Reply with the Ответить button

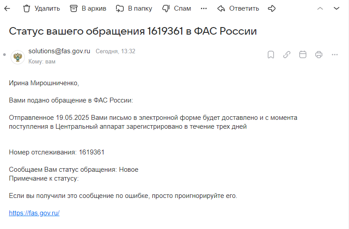(238, 9)
